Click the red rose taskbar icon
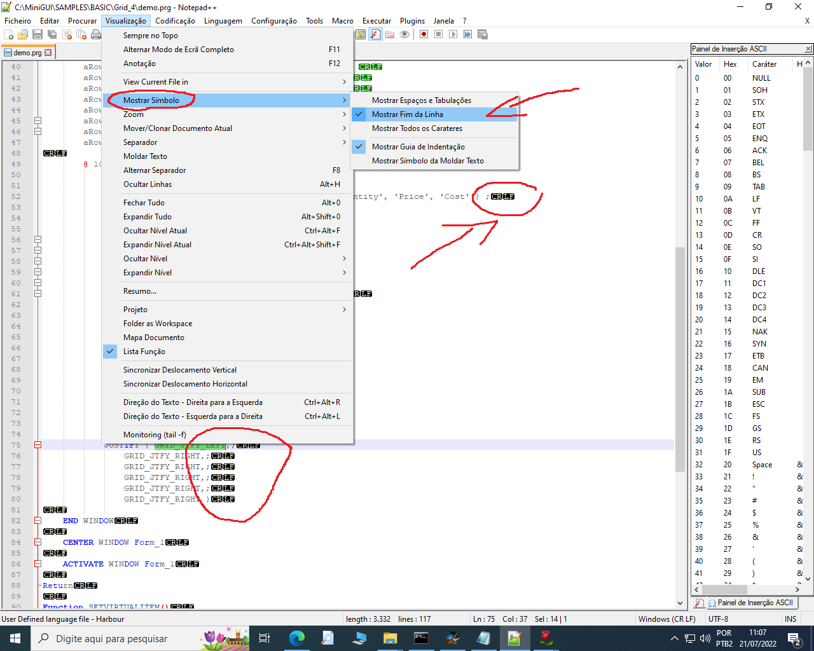This screenshot has height=651, width=814. point(546,638)
